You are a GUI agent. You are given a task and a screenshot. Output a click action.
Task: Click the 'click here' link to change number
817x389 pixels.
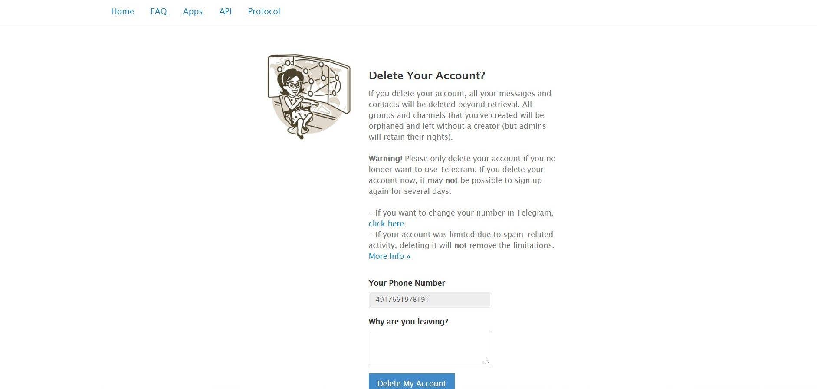[386, 223]
